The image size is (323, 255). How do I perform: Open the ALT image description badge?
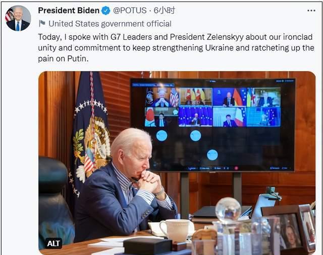click(x=53, y=243)
